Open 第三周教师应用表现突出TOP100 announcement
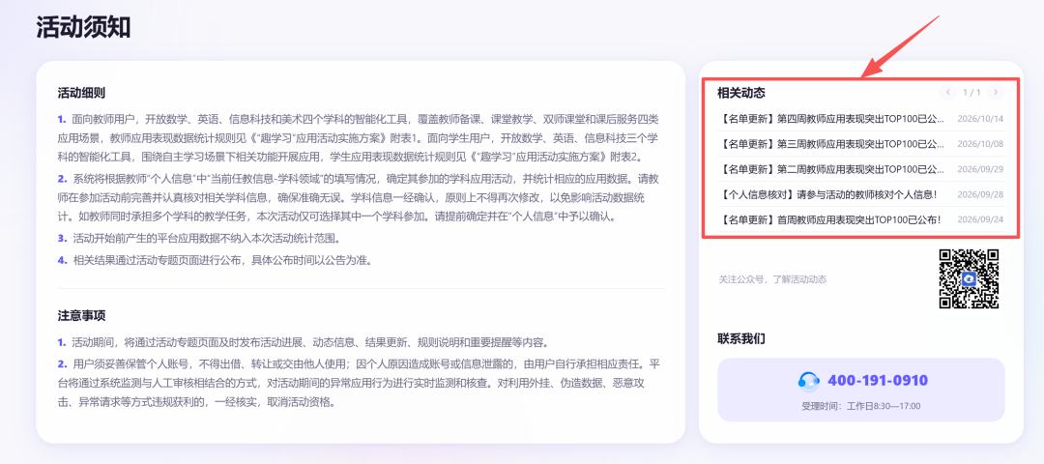This screenshot has width=1044, height=464. 831,144
